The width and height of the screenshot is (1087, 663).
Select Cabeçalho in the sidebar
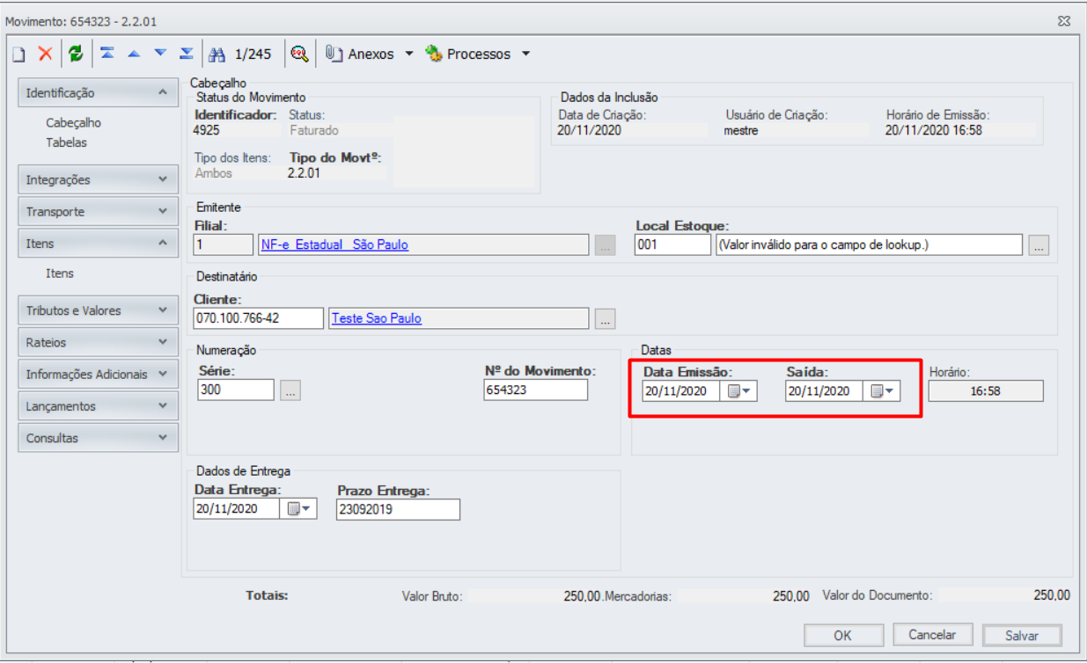73,123
